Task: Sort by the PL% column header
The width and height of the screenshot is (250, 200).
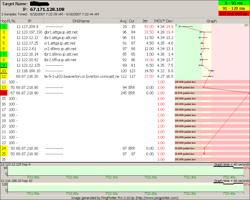Action: [x=11, y=21]
